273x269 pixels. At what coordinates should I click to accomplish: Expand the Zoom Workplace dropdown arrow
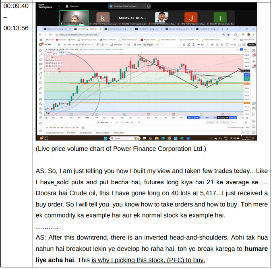(x=59, y=6)
